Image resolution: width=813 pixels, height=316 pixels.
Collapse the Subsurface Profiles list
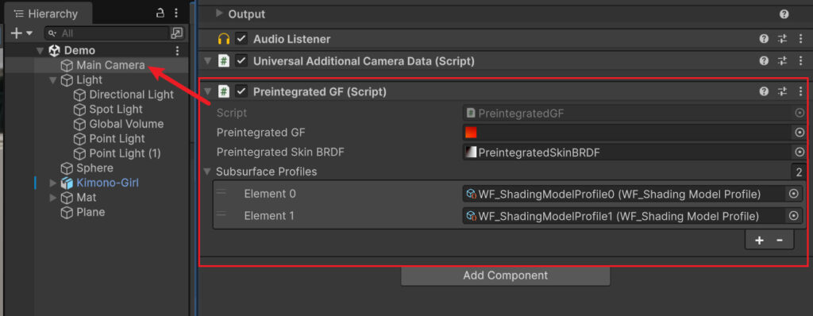tap(208, 171)
